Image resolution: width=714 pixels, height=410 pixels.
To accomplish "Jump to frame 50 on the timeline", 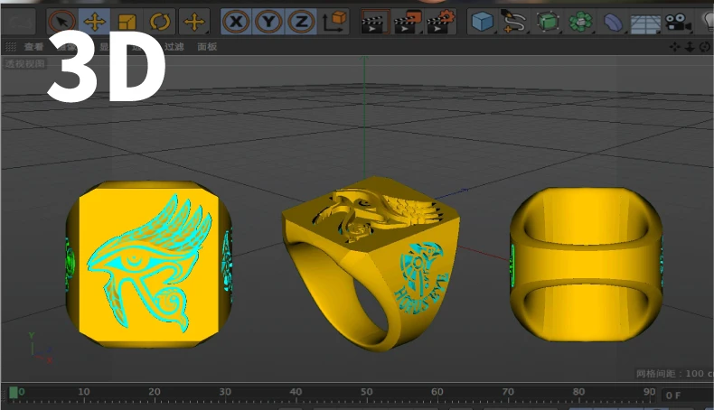I will (367, 392).
